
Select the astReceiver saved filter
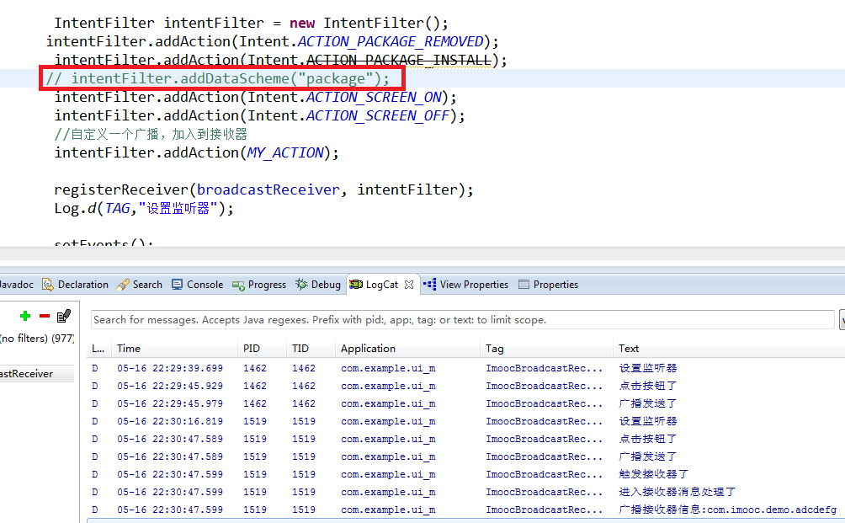coord(37,374)
